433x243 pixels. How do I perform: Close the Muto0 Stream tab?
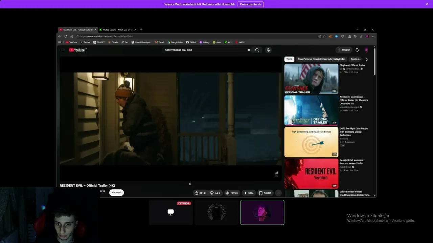point(136,30)
